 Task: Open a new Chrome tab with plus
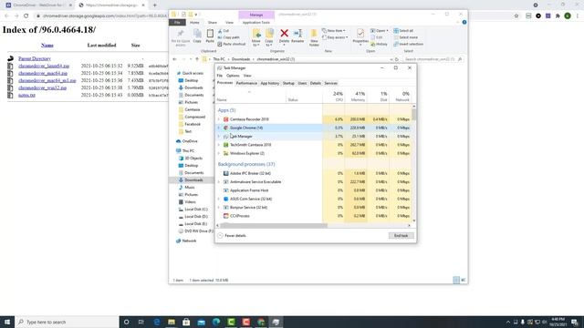pyautogui.click(x=154, y=5)
